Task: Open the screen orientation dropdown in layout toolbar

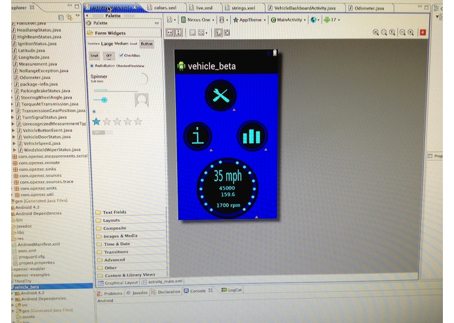Action: pos(223,20)
